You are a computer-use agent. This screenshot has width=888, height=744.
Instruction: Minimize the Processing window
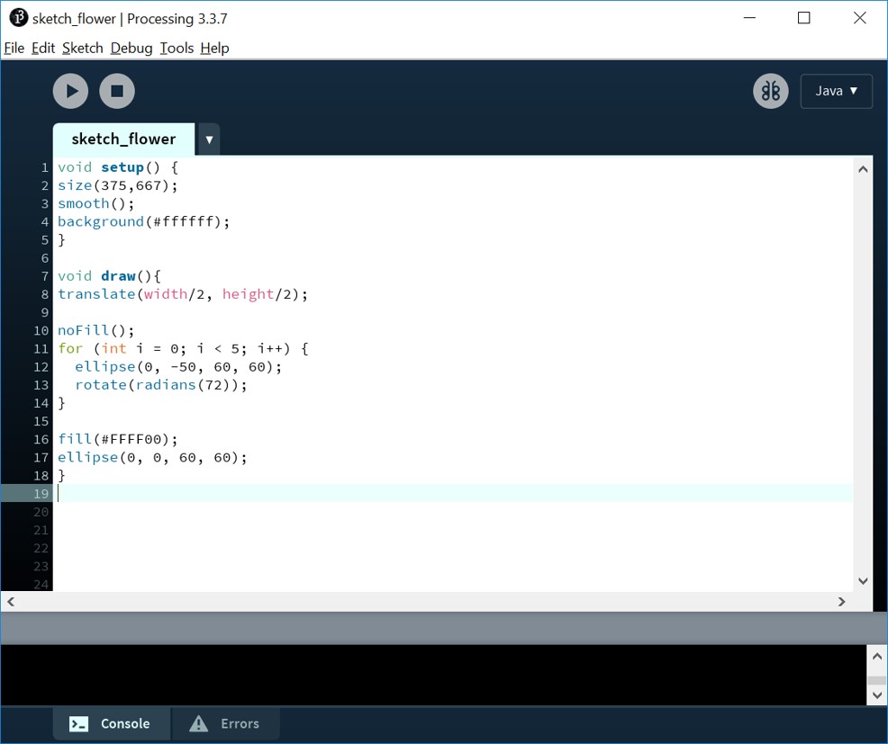(749, 18)
